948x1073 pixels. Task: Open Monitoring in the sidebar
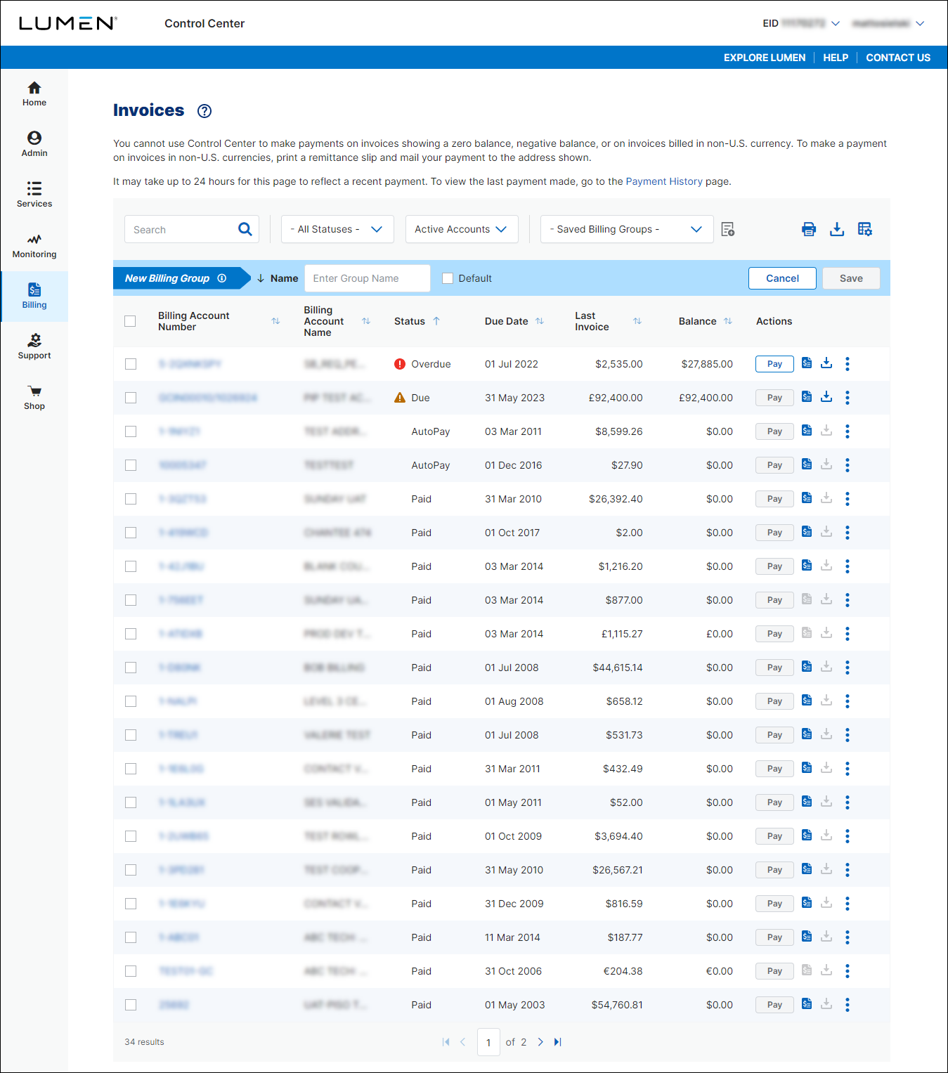click(34, 246)
